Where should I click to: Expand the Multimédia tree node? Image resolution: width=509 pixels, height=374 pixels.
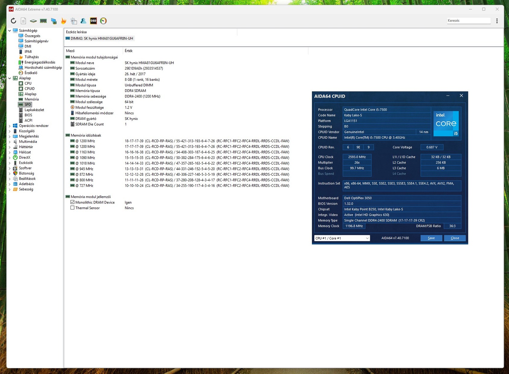tap(10, 142)
